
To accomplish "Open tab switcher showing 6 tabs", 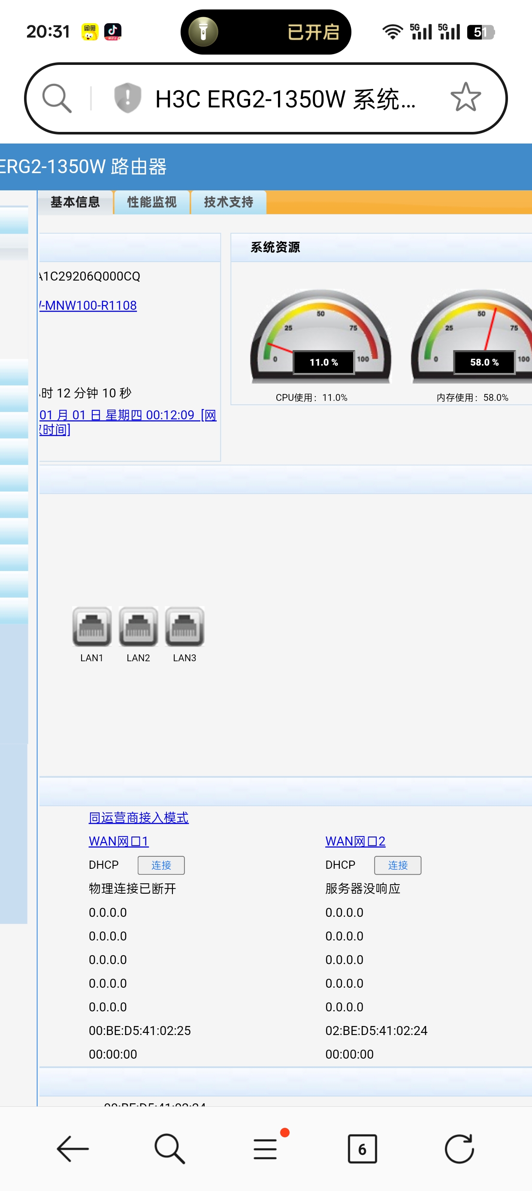I will (362, 1148).
